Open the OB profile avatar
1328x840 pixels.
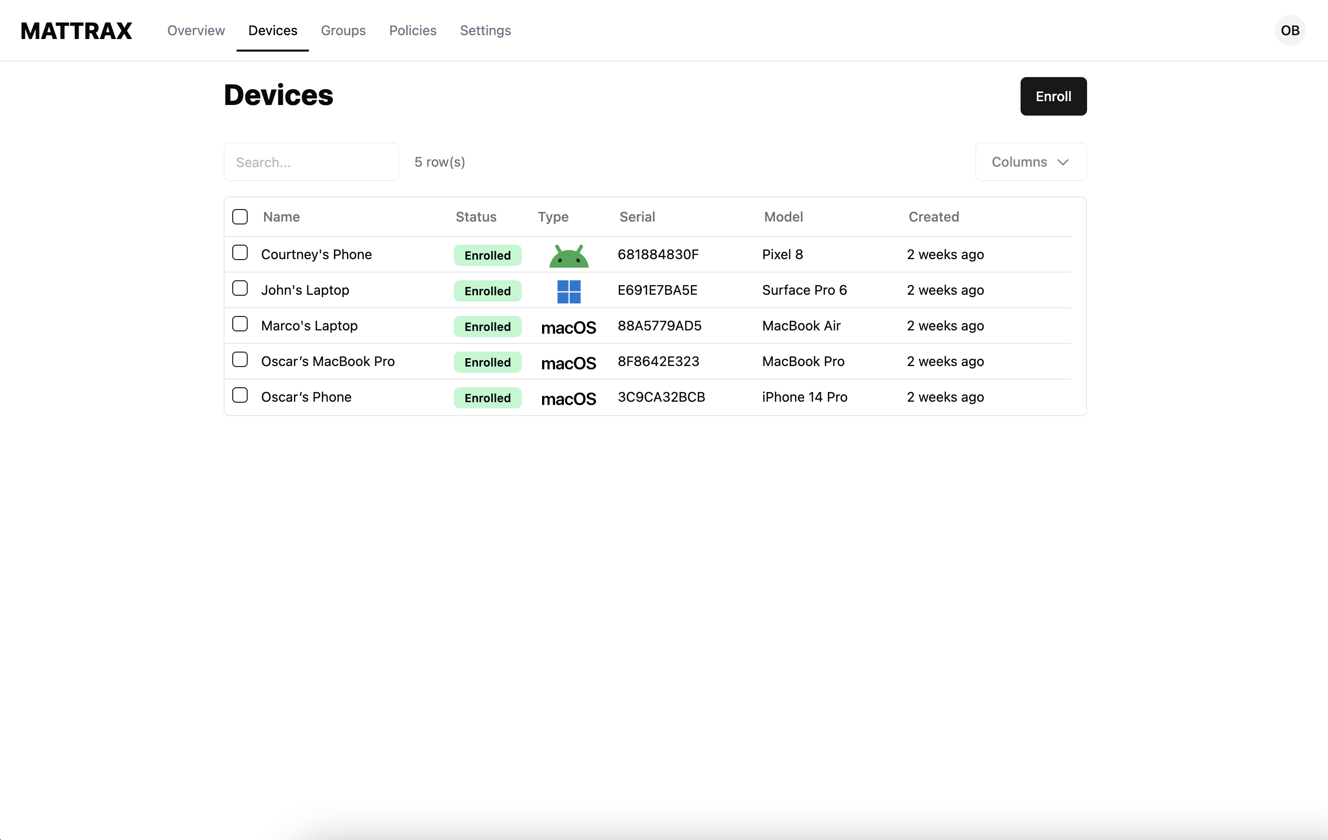point(1289,30)
